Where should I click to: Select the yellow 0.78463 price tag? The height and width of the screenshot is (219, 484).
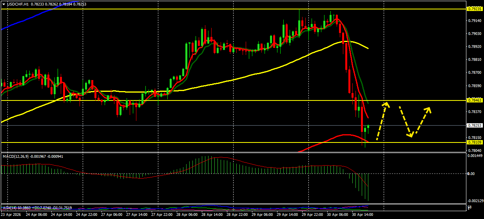click(x=475, y=100)
